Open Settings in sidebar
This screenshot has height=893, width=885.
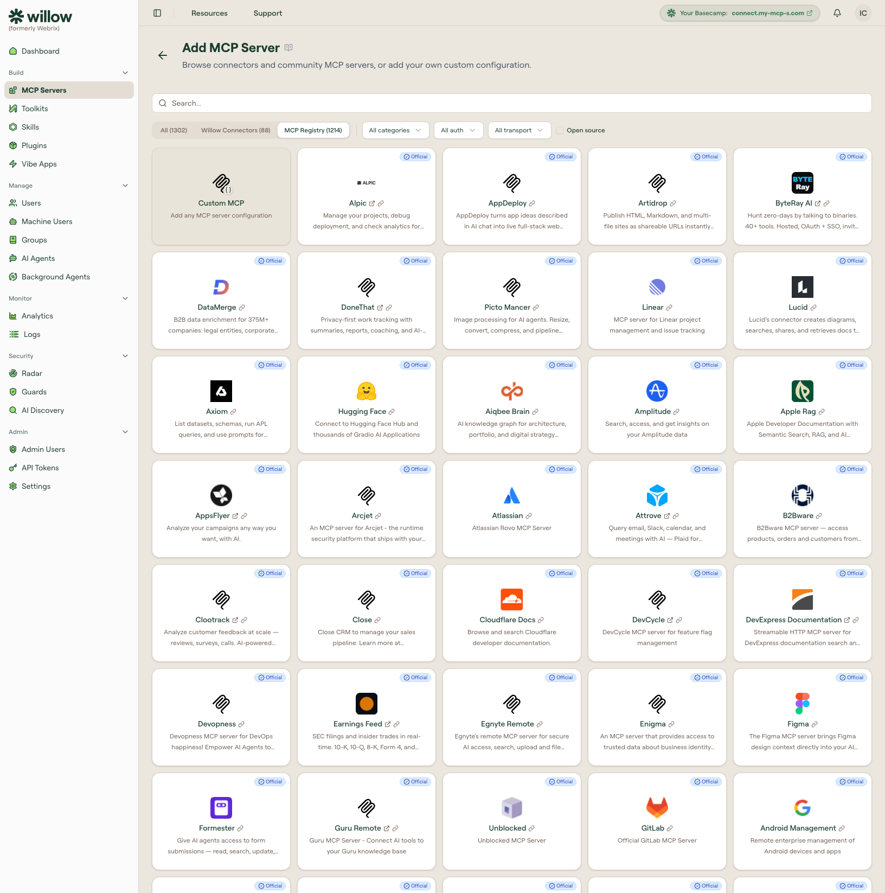[x=69, y=486]
